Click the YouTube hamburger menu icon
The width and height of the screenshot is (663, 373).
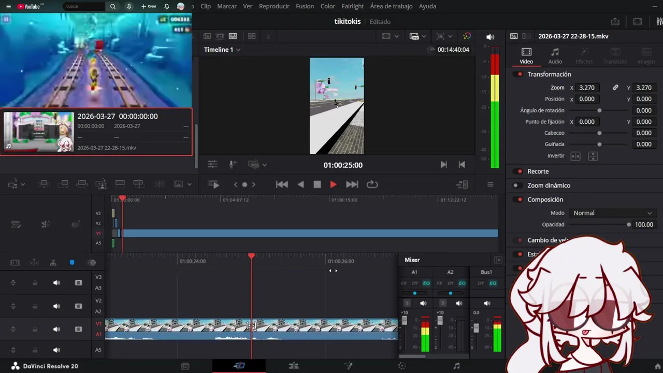[x=8, y=6]
